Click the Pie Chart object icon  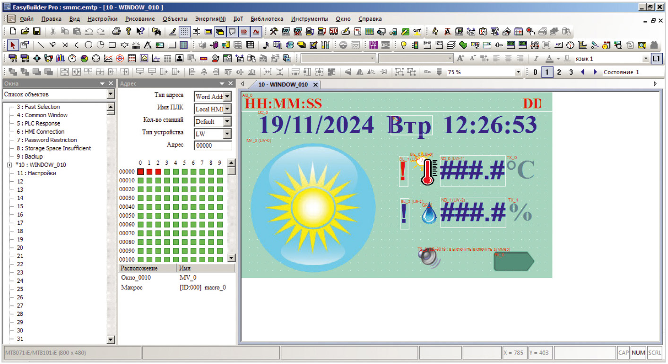click(84, 59)
